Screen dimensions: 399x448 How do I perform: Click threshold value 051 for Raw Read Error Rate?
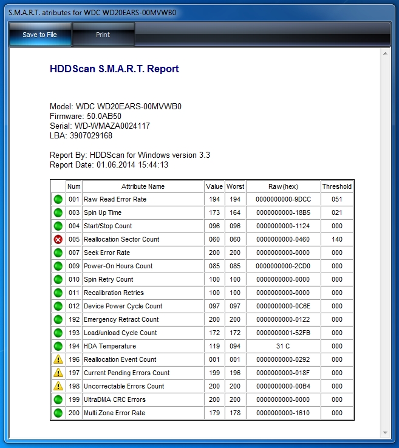coord(337,199)
